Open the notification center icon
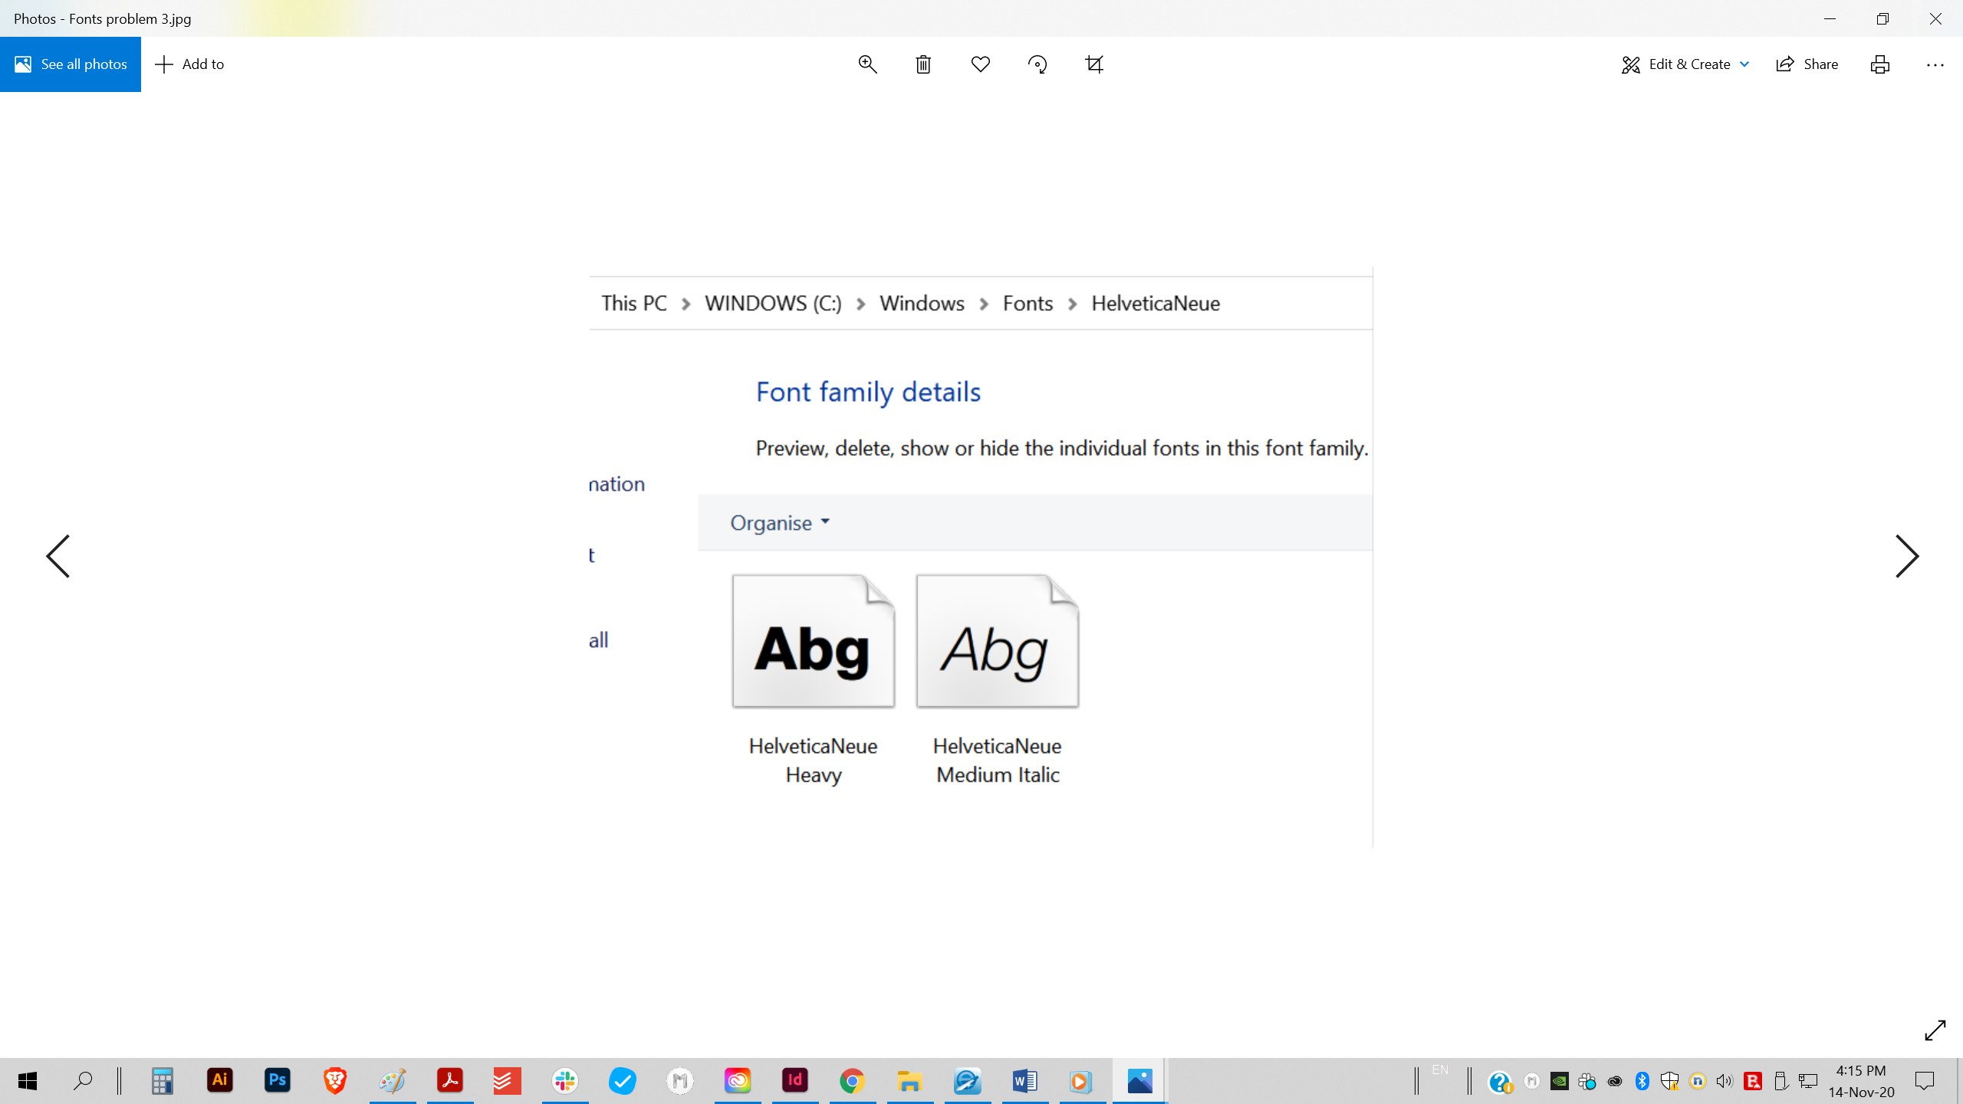The image size is (1963, 1104). [x=1924, y=1081]
